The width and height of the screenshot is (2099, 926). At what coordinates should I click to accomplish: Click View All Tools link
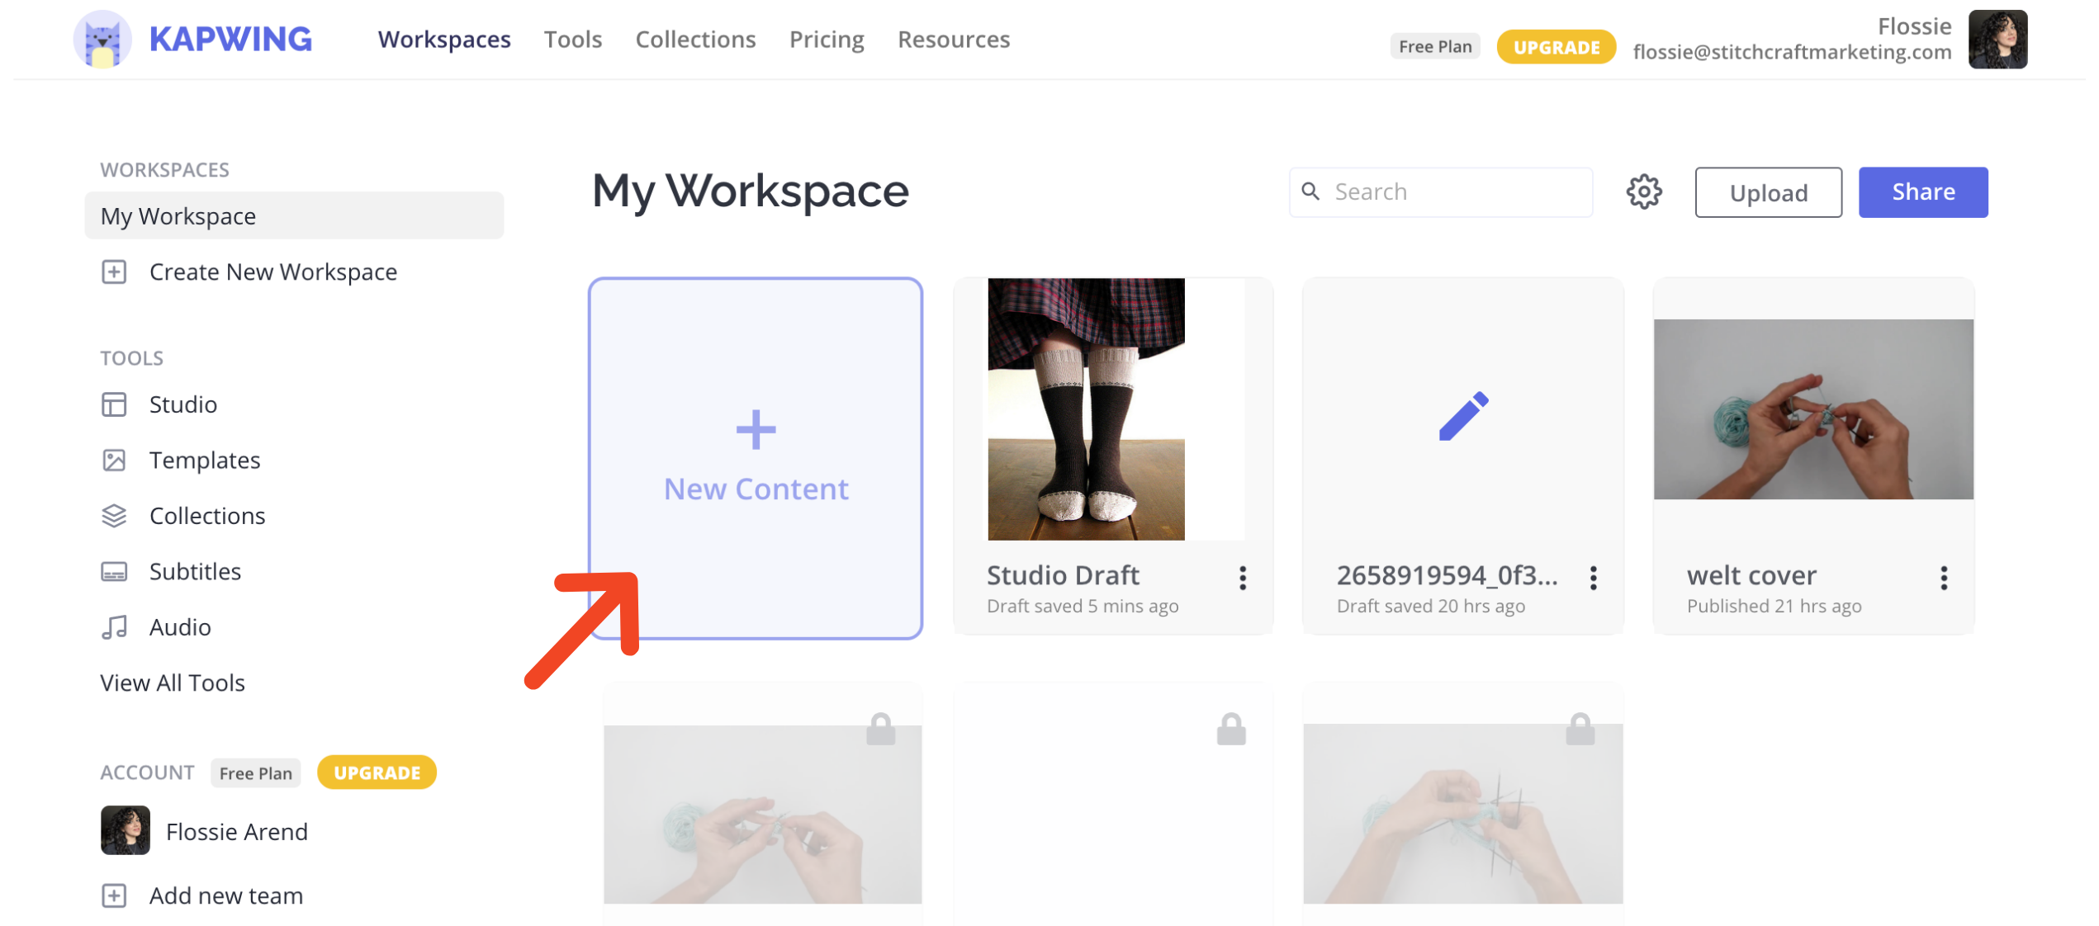(173, 683)
